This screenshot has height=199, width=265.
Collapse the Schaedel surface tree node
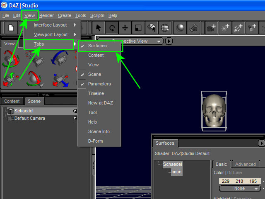click(x=159, y=164)
